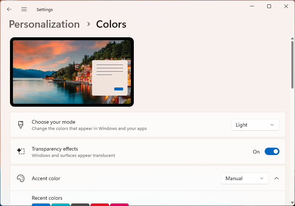
Task: Turn off the Transparency effects toggle
Action: (272, 151)
